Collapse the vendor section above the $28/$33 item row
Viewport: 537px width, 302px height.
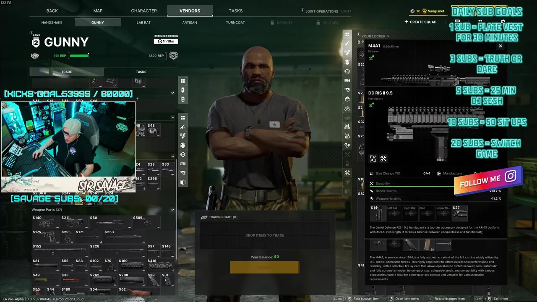(x=172, y=156)
